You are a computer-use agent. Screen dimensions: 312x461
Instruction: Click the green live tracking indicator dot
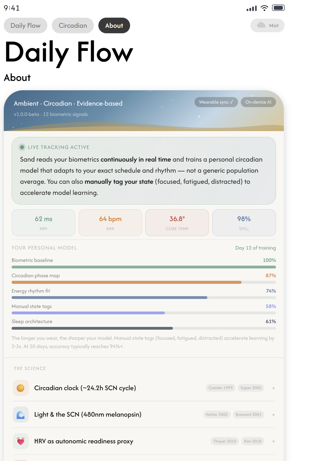tap(22, 147)
